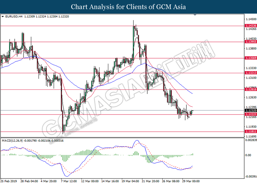Select the 1.12818 red price level tag
The width and height of the screenshot is (257, 184).
pyautogui.click(x=251, y=89)
